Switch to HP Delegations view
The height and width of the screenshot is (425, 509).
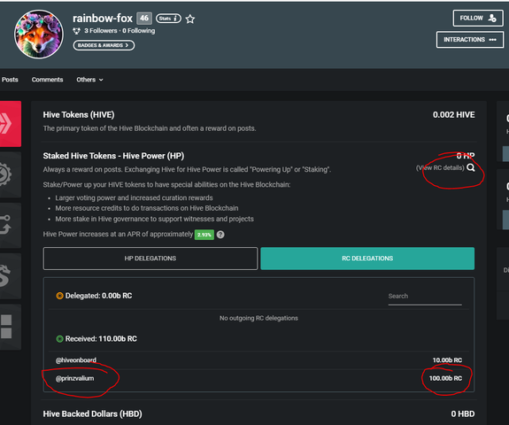click(x=150, y=259)
